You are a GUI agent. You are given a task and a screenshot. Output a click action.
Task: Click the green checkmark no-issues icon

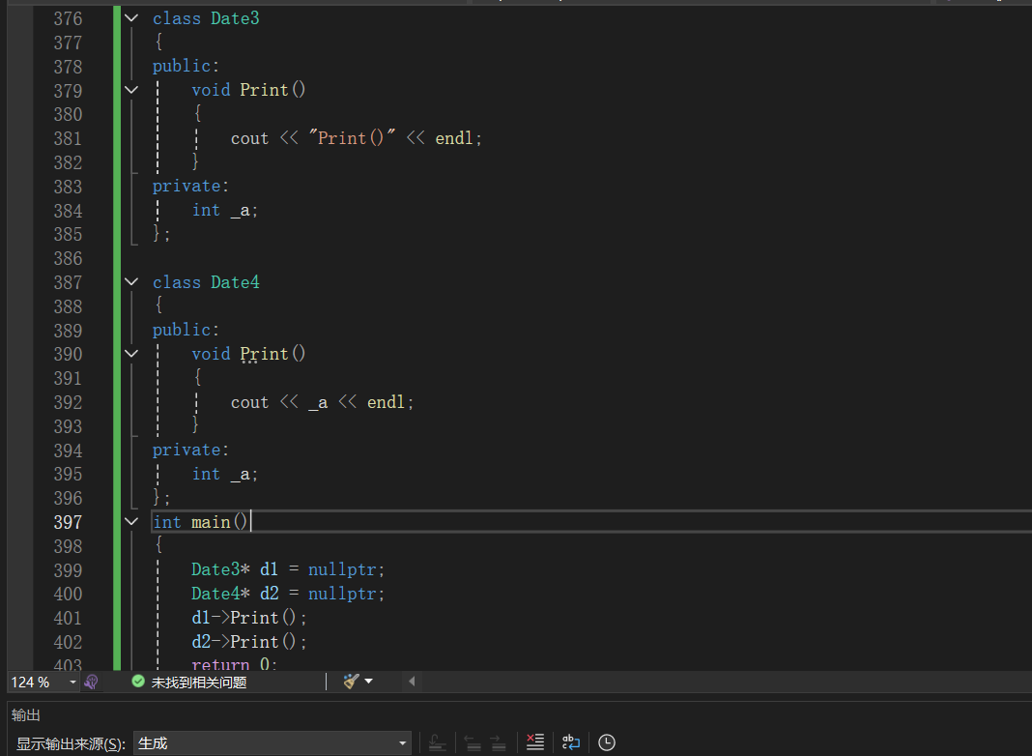click(137, 682)
